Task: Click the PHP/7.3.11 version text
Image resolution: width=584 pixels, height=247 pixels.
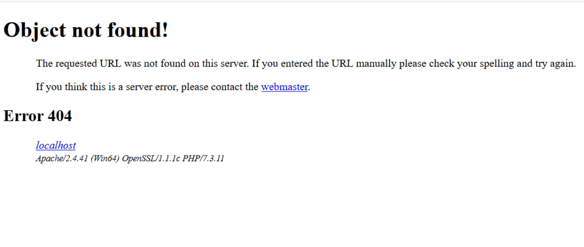Action: [x=203, y=158]
